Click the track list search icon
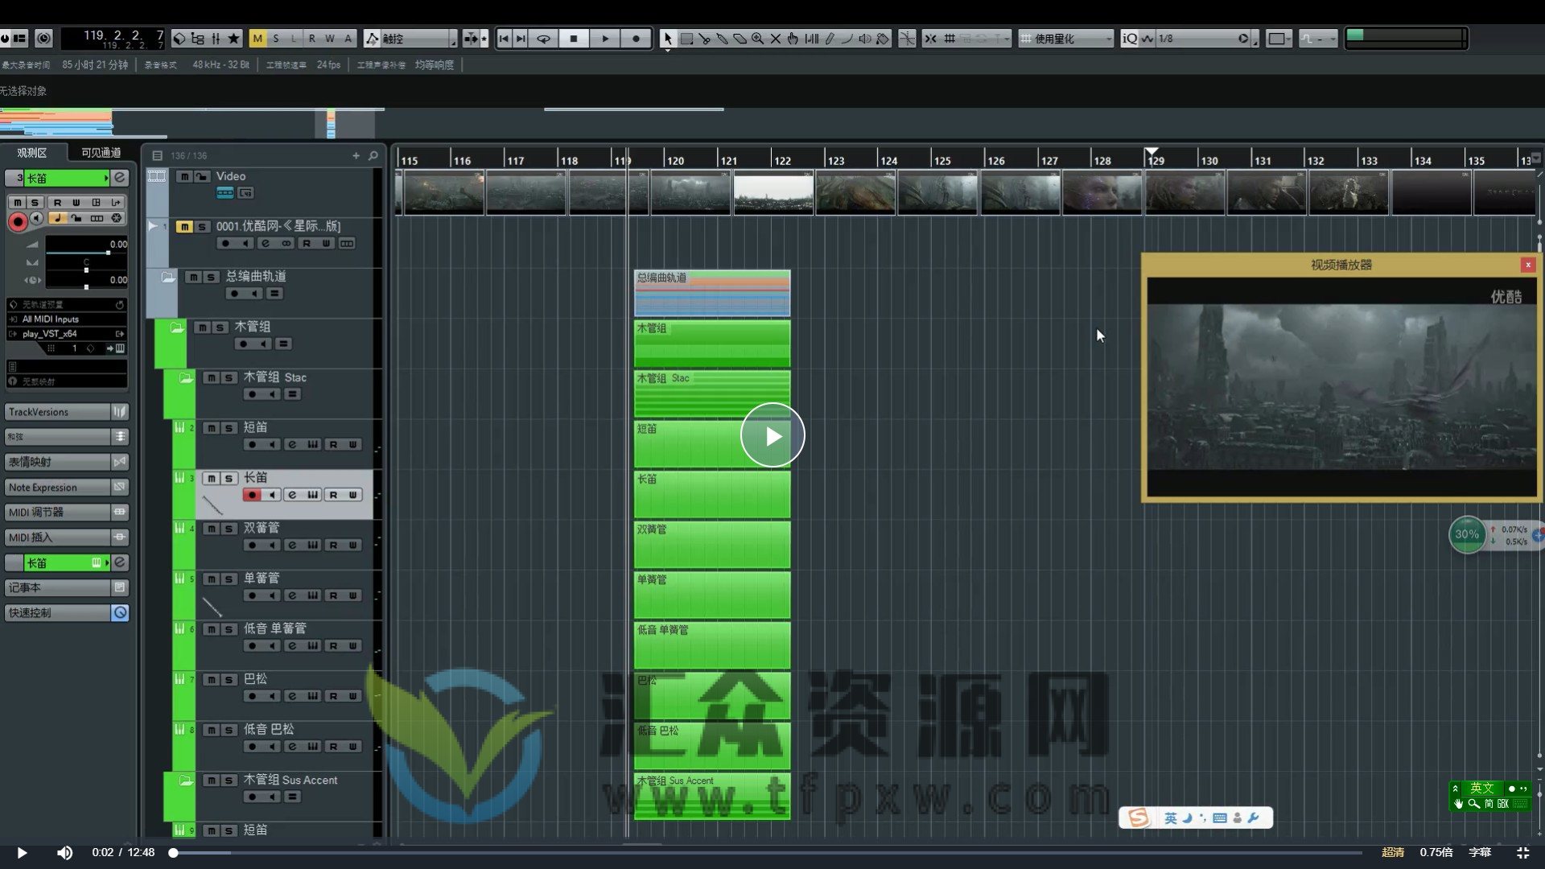 coord(373,155)
